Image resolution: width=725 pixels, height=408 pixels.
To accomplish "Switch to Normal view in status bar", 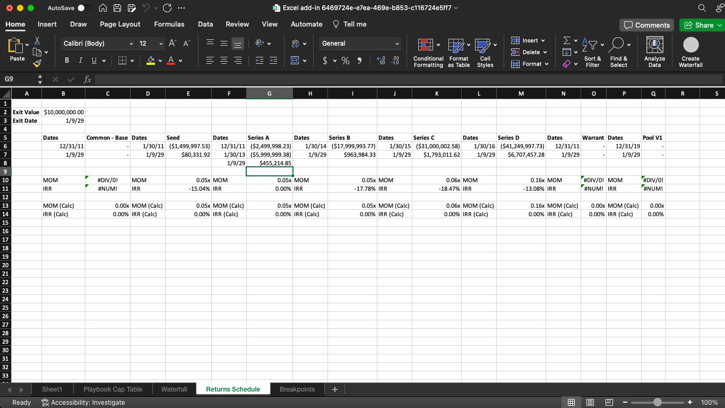I will tap(571, 403).
